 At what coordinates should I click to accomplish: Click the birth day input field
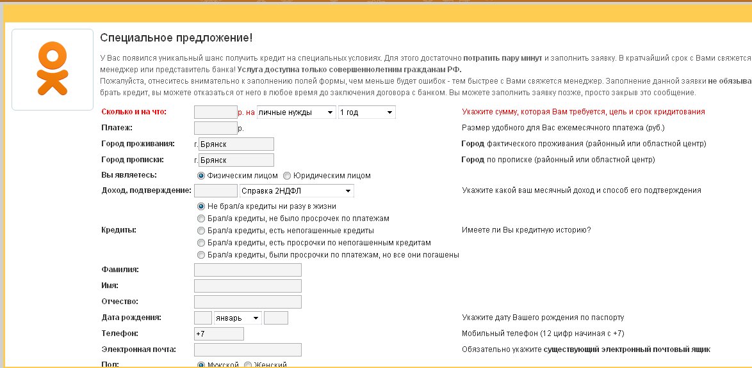203,318
